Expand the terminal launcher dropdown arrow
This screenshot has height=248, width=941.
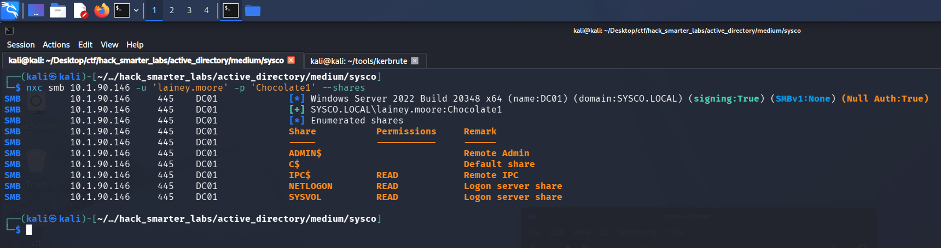tap(136, 10)
